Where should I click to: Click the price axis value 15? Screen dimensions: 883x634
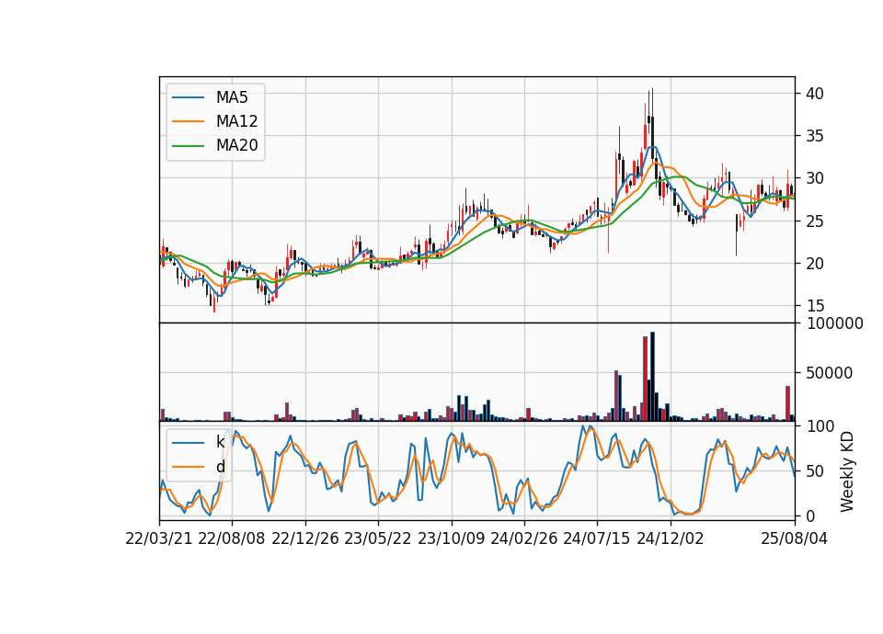click(815, 306)
